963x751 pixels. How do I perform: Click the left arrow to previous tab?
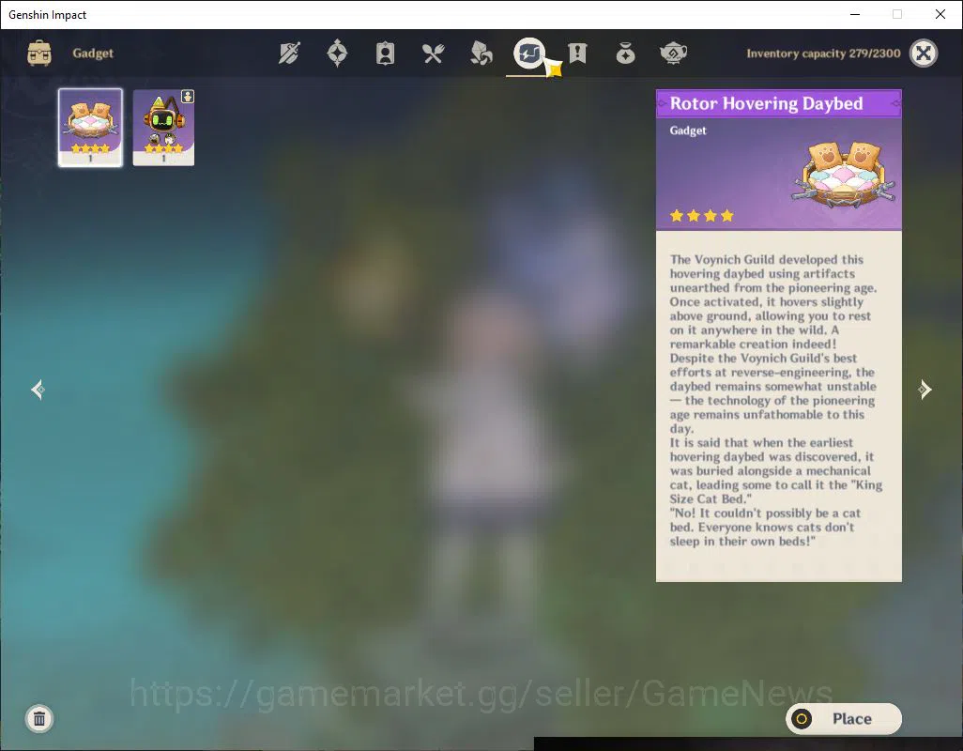click(x=38, y=390)
